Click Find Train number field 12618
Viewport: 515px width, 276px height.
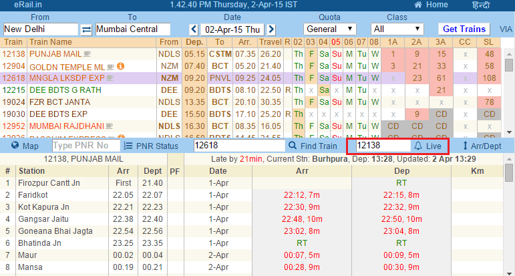tap(239, 146)
